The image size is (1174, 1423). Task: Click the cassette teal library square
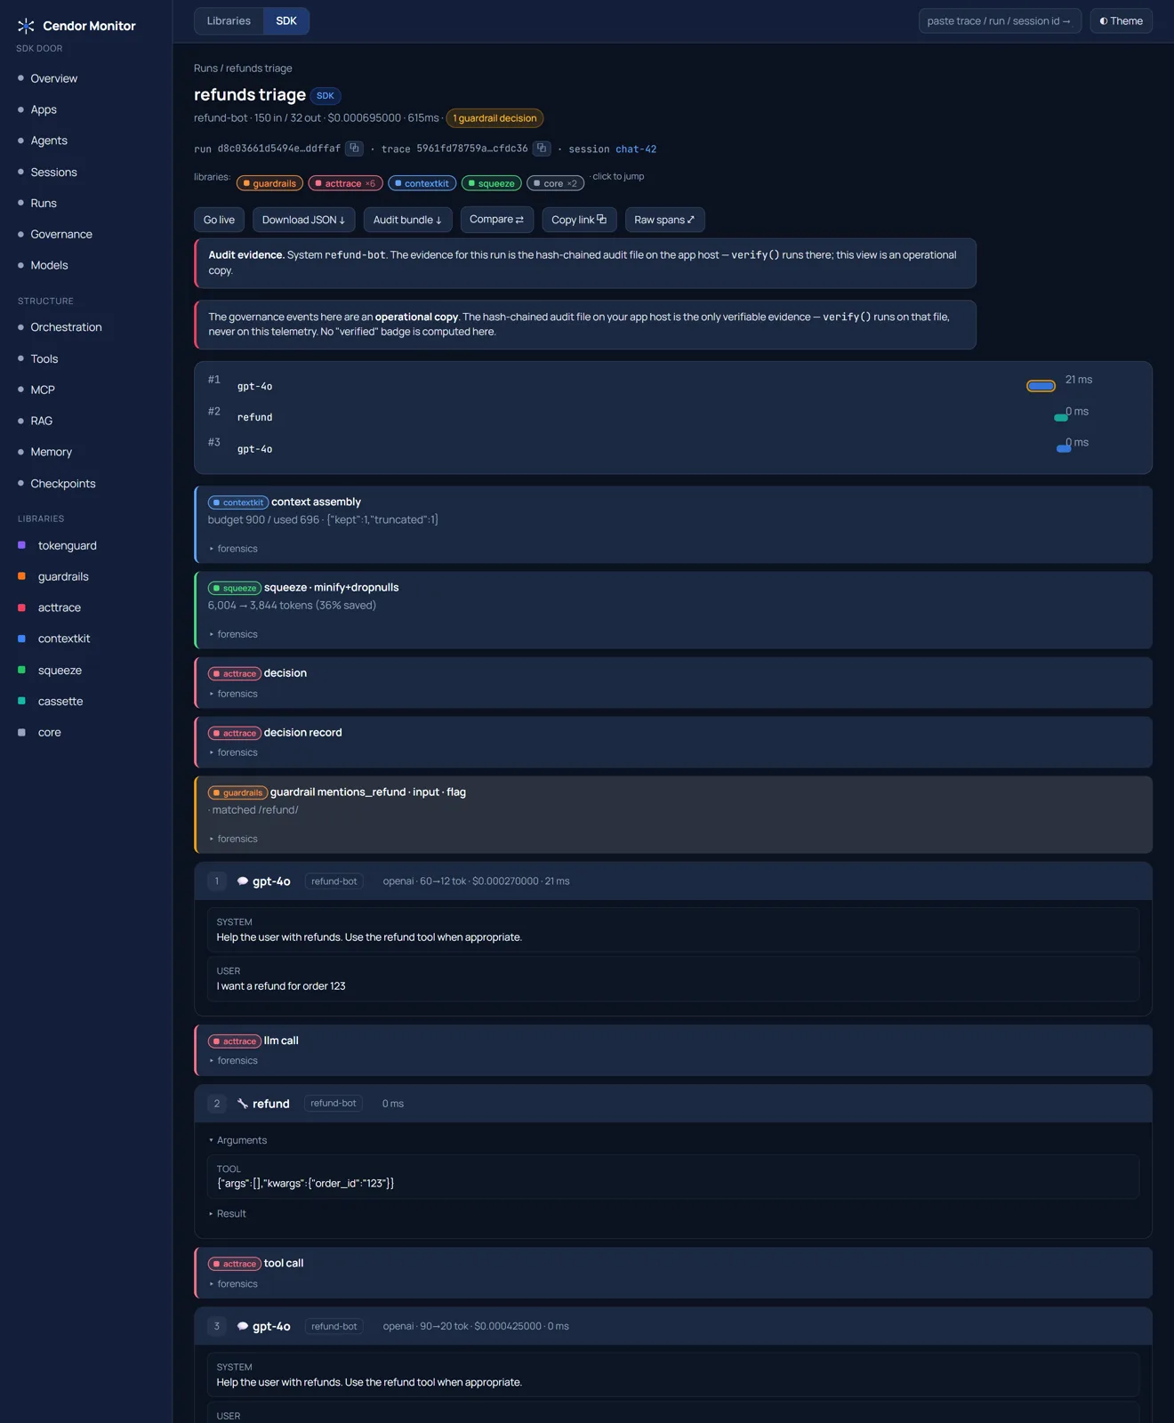[x=21, y=701]
